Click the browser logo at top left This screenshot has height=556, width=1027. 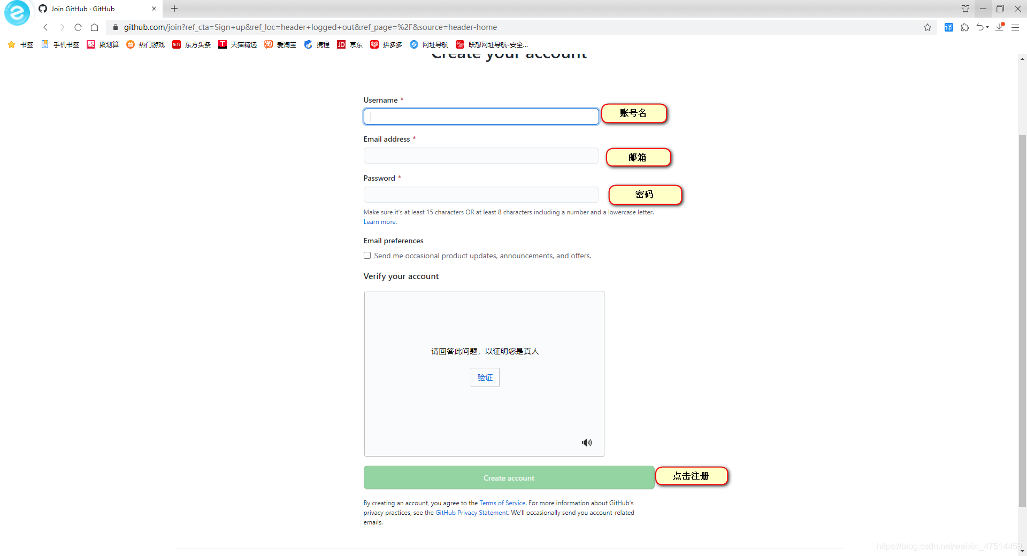coord(17,13)
